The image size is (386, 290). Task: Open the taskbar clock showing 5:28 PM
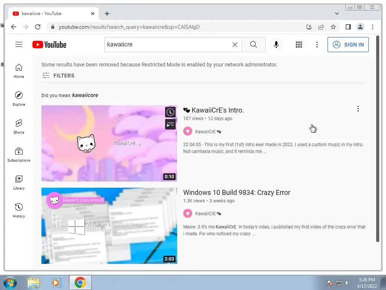[x=367, y=283]
